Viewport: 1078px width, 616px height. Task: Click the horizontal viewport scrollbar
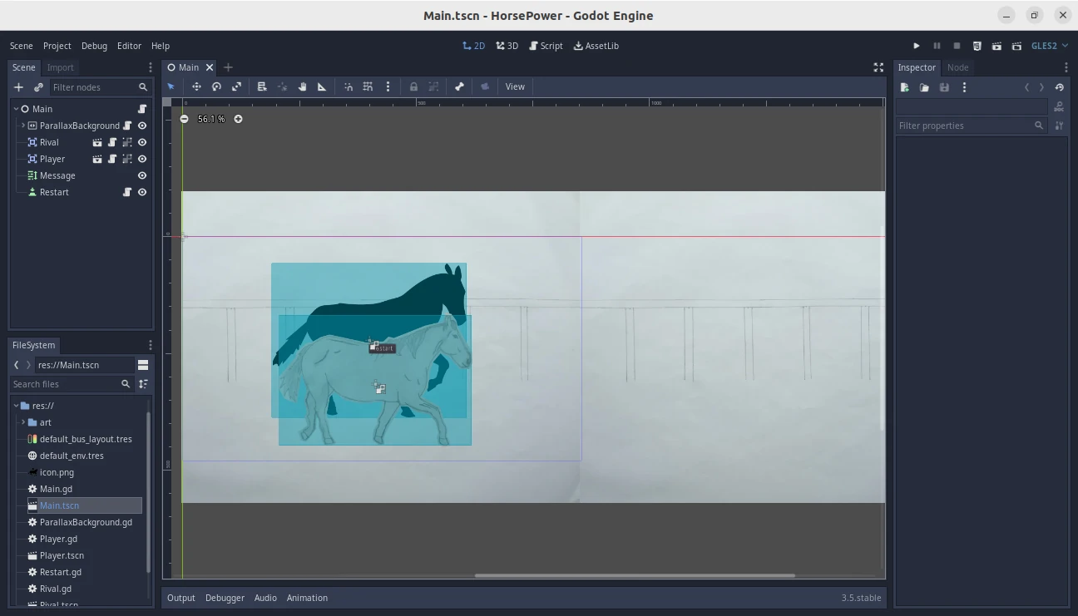634,575
